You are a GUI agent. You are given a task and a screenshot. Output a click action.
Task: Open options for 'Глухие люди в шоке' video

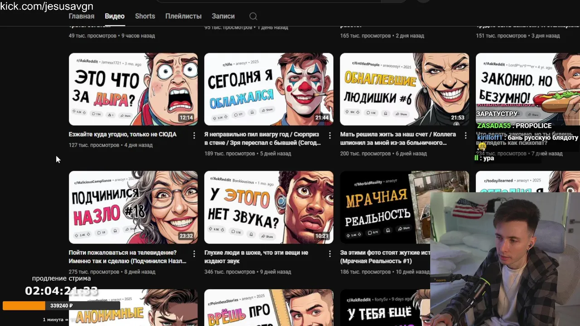[x=330, y=254]
